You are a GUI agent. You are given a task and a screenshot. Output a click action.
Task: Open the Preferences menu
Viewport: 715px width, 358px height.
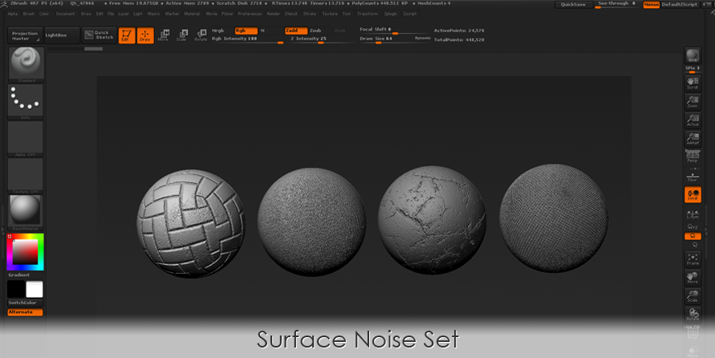[x=250, y=14]
